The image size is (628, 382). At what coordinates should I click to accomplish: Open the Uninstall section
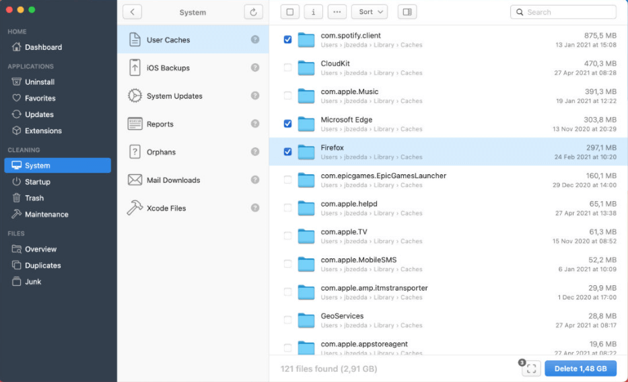coord(33,82)
